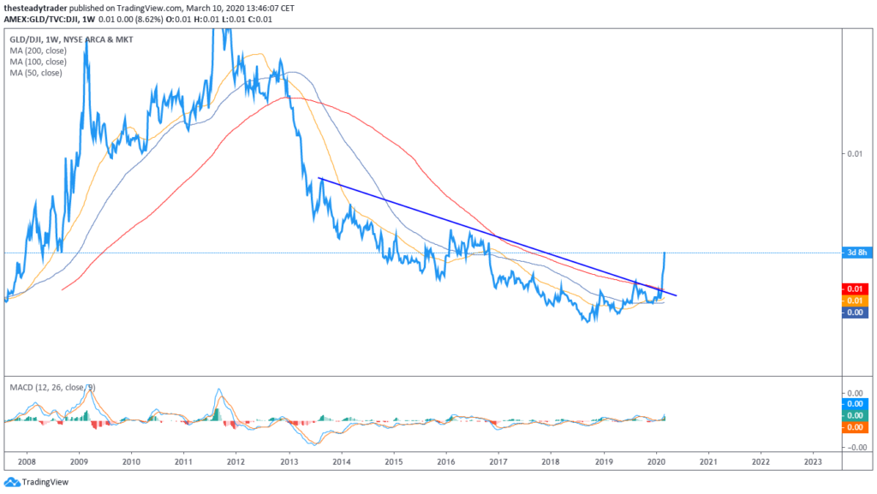Viewport: 877px width, 494px height.
Task: Click the 2014 label on time axis
Action: click(341, 461)
